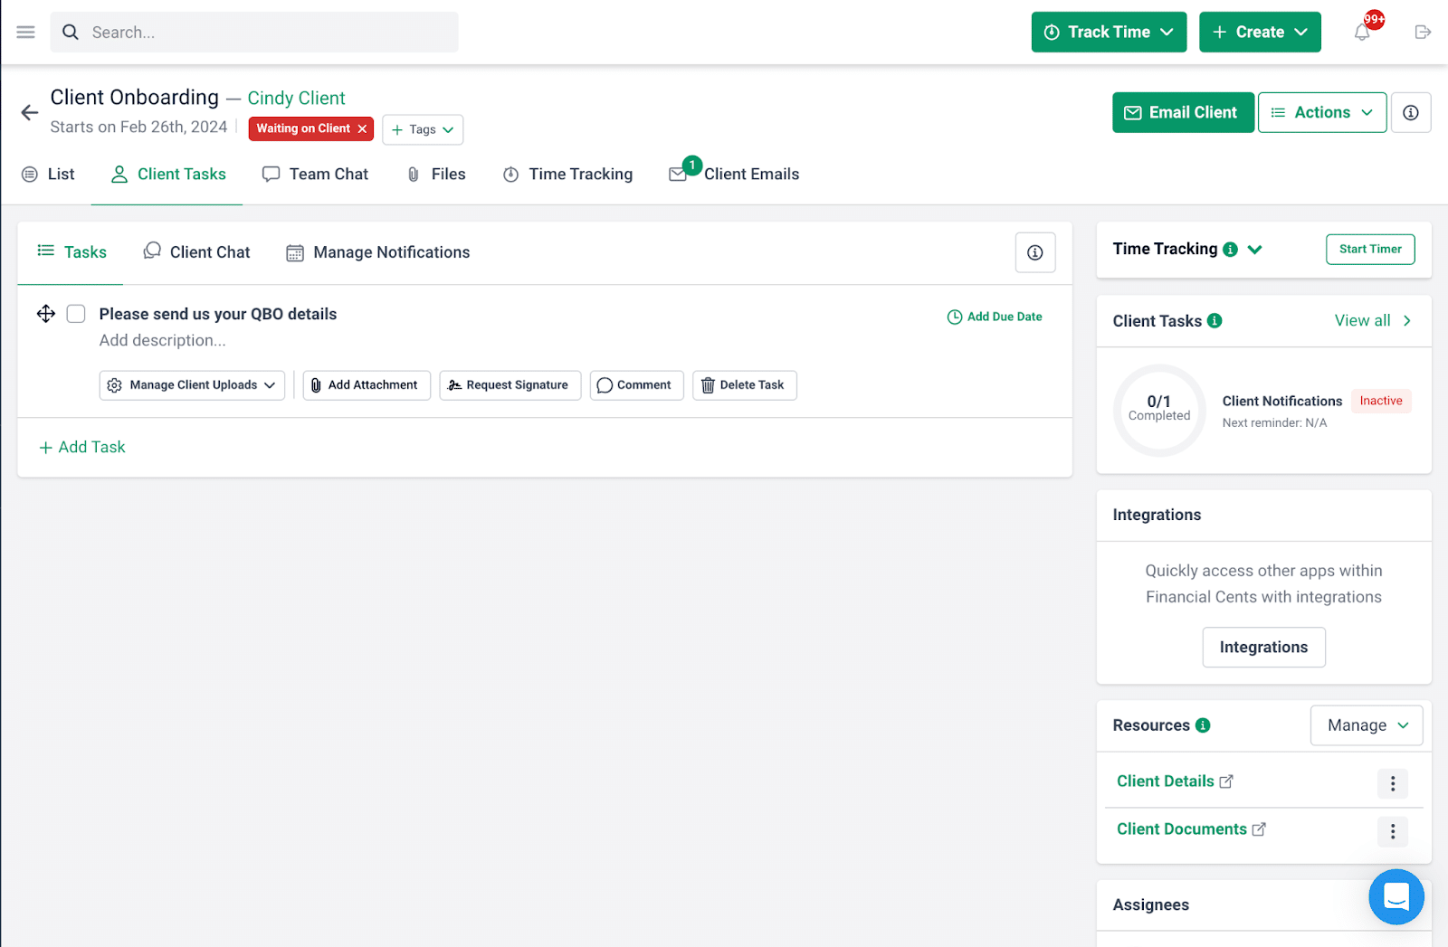Remove the Waiting on Client tag

coord(362,129)
